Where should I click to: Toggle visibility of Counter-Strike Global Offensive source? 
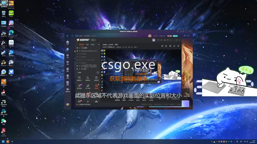point(77,66)
